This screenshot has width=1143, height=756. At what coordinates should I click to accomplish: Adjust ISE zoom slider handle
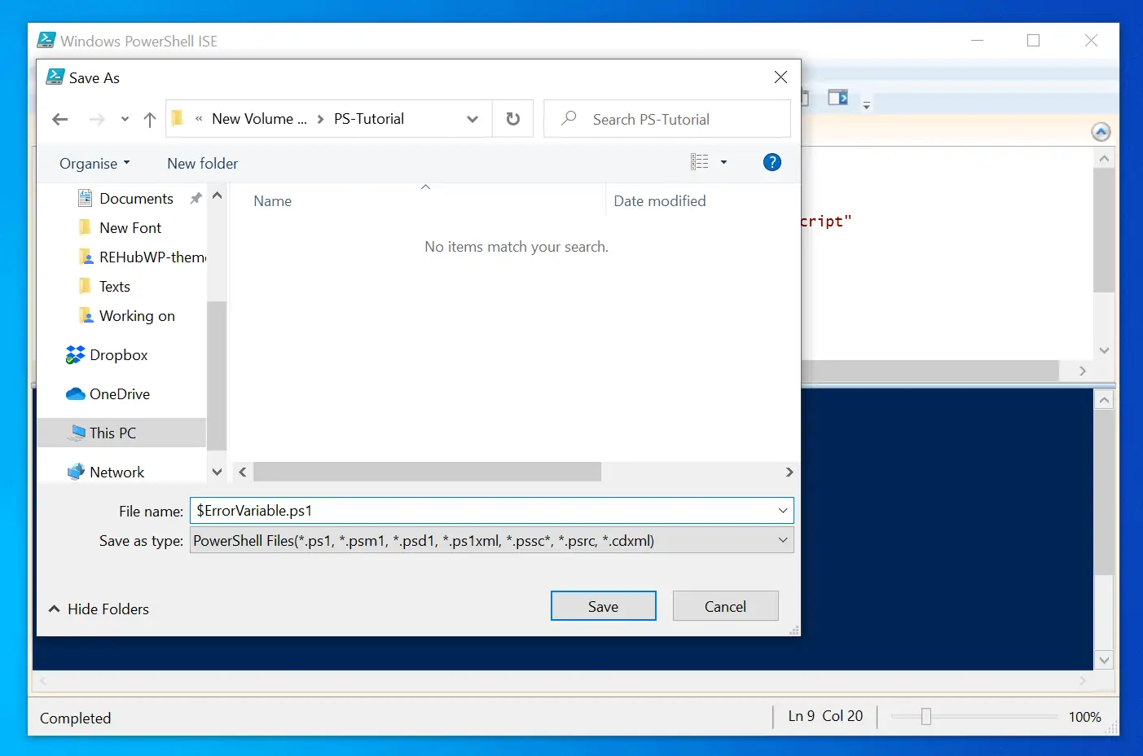[926, 716]
